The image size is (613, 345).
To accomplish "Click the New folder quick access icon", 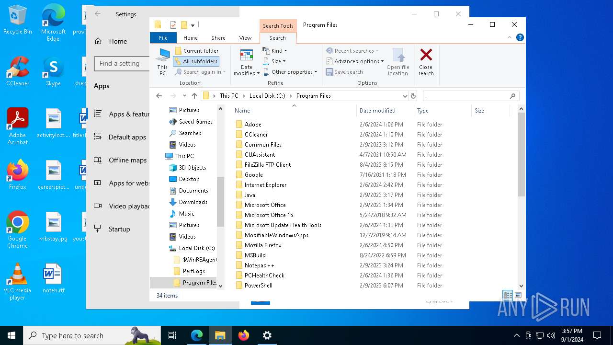I will click(184, 25).
